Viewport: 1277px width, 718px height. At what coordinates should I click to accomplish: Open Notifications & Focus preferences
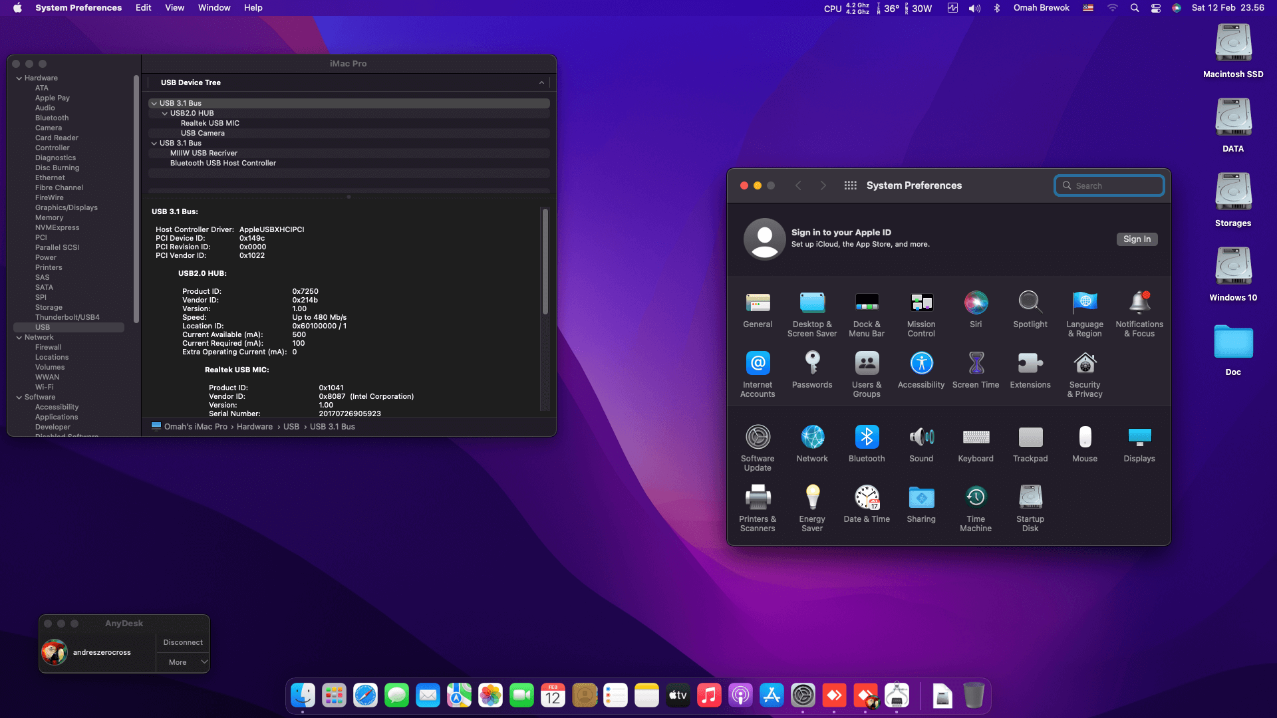point(1139,314)
